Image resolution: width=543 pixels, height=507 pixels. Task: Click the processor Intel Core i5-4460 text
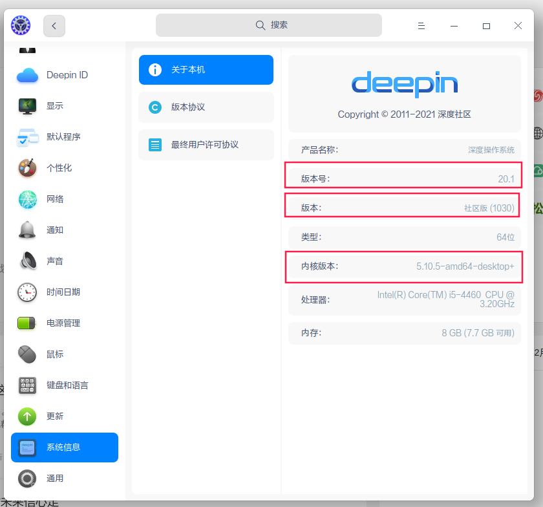(445, 299)
